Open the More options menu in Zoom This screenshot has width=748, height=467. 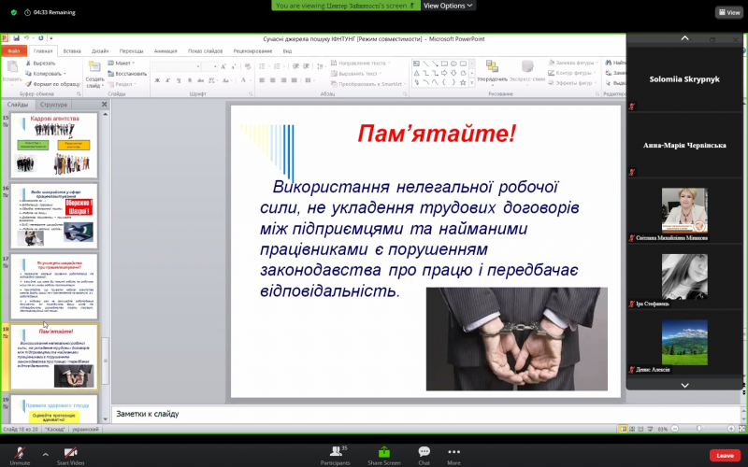[453, 456]
